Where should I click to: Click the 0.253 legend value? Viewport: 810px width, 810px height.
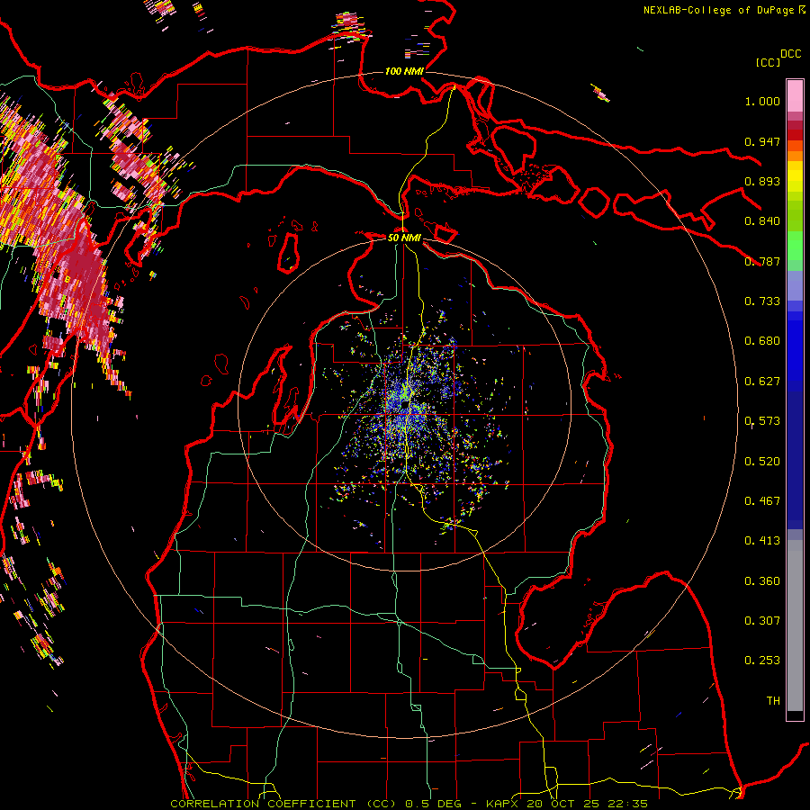click(762, 661)
